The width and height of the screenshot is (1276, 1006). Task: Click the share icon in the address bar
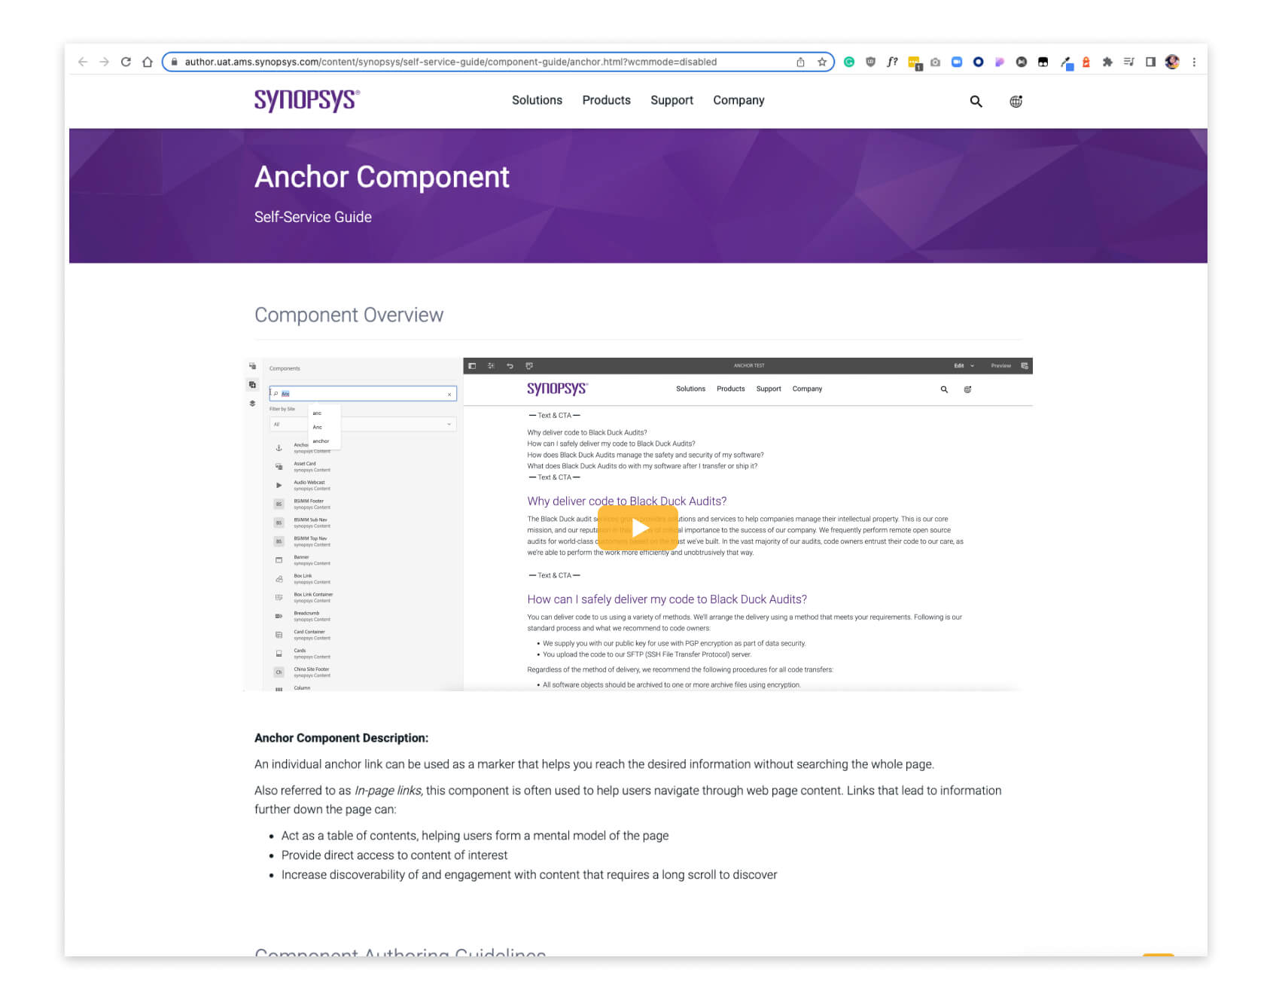coord(800,62)
